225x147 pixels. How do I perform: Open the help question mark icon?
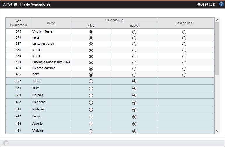221,4
